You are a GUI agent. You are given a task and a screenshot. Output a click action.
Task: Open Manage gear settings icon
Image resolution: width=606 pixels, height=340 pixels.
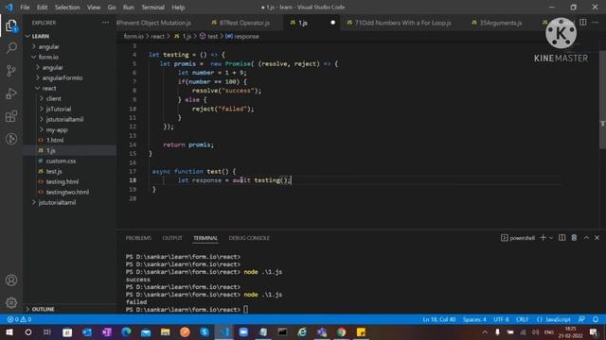click(x=11, y=302)
